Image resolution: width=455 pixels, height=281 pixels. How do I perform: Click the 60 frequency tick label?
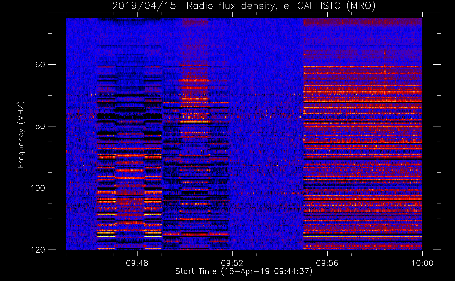pyautogui.click(x=40, y=65)
